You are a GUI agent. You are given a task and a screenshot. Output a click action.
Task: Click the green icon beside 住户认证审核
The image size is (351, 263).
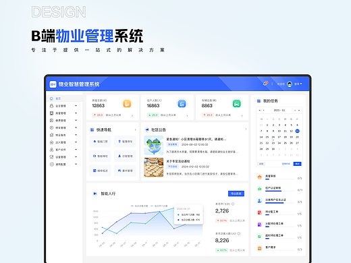(259, 189)
